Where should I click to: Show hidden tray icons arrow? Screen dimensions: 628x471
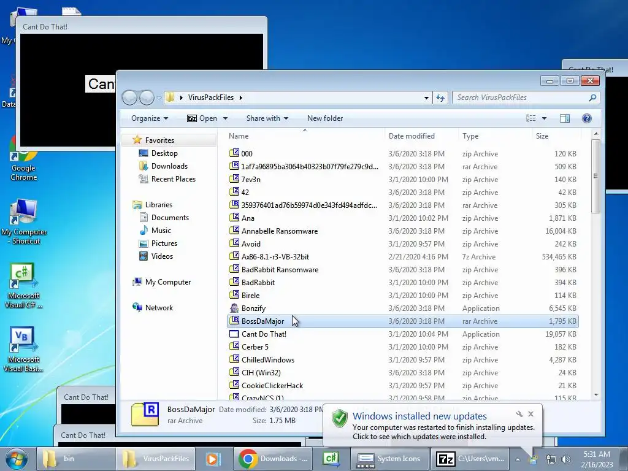point(518,459)
